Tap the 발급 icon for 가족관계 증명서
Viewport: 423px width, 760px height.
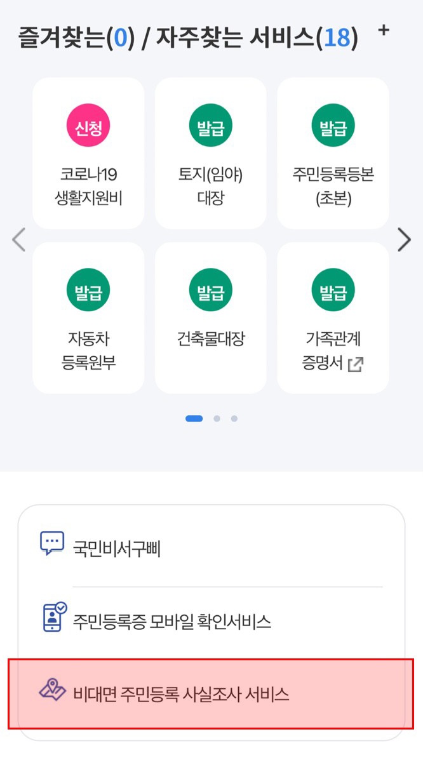[x=333, y=292]
